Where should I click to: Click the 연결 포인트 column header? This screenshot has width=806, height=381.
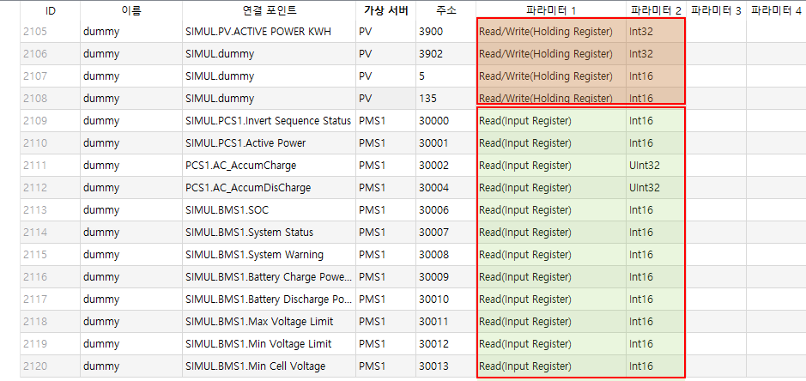click(268, 10)
